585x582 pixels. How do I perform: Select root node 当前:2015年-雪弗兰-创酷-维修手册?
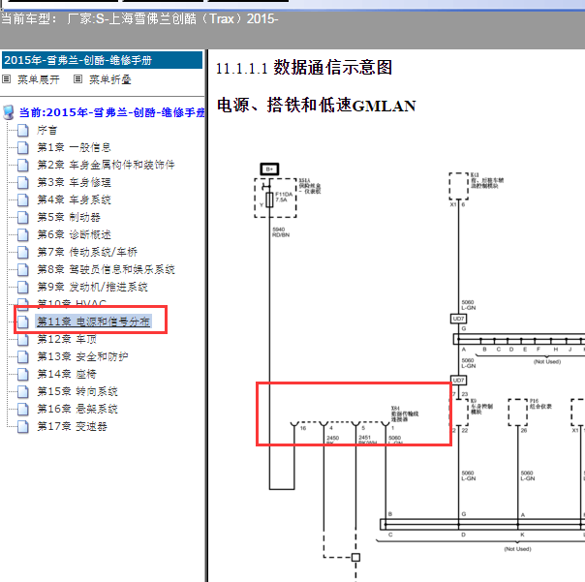pos(112,112)
